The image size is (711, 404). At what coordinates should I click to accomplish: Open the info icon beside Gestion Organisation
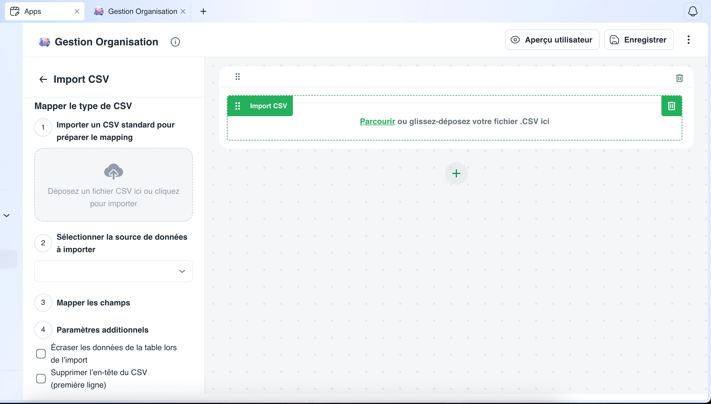pos(175,42)
